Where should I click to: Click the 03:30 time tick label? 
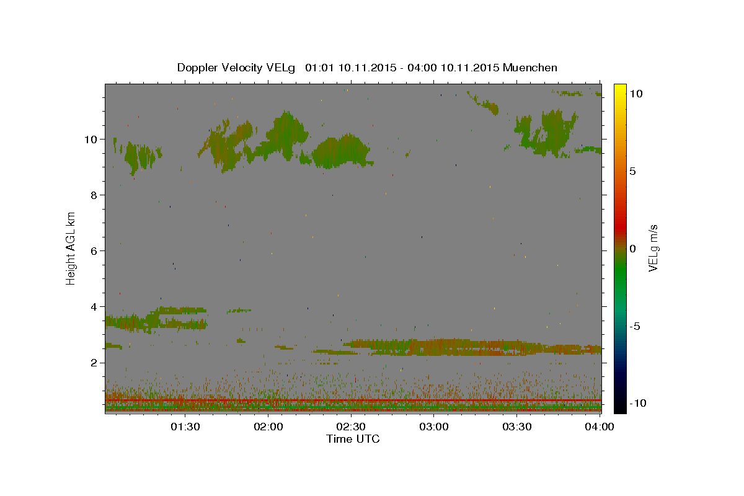(517, 427)
